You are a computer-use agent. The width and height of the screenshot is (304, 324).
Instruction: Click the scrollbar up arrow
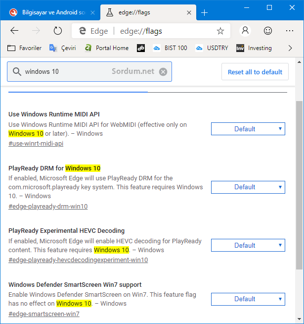click(x=299, y=62)
